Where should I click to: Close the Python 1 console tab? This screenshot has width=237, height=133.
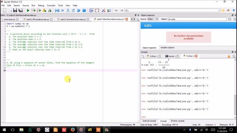coord(160,56)
